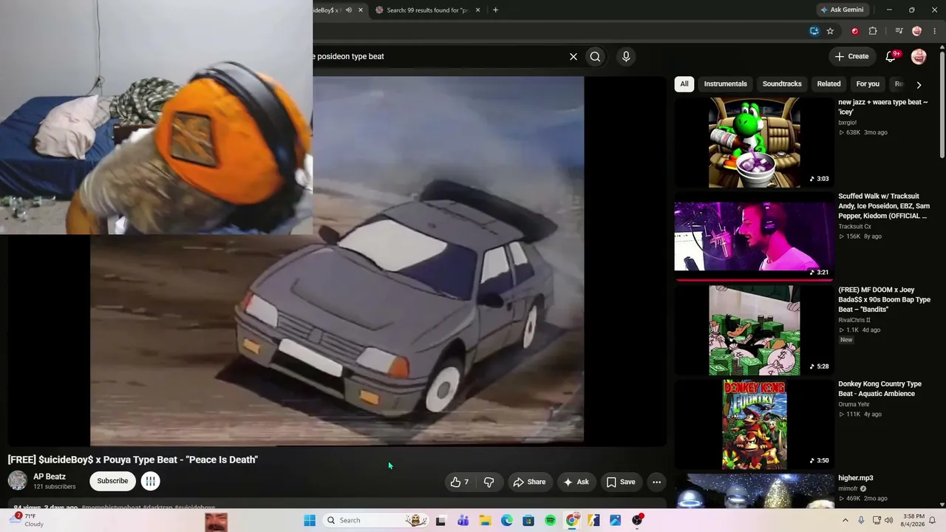Open AP Beatz channel avatar

[x=18, y=481]
